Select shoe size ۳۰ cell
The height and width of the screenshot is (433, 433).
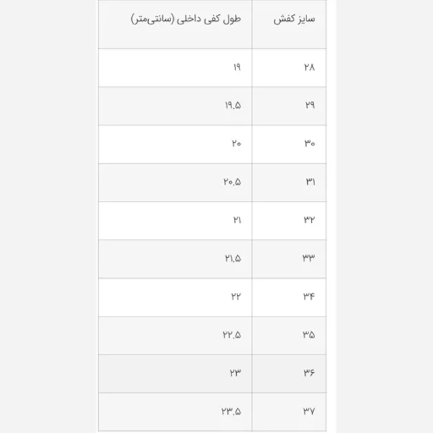coord(289,144)
